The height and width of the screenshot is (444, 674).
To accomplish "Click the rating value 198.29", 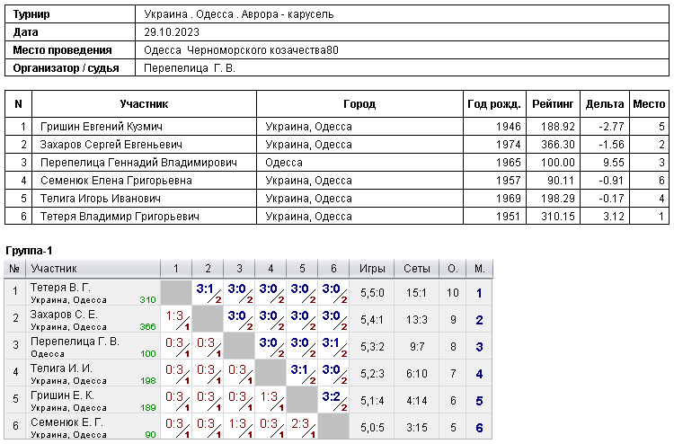I will pyautogui.click(x=557, y=199).
